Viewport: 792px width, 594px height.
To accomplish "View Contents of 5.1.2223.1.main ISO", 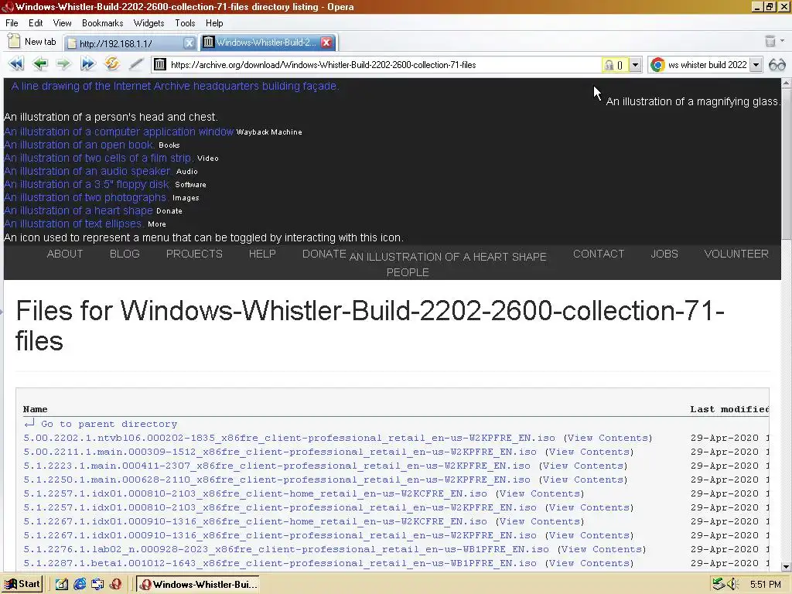I will point(583,466).
